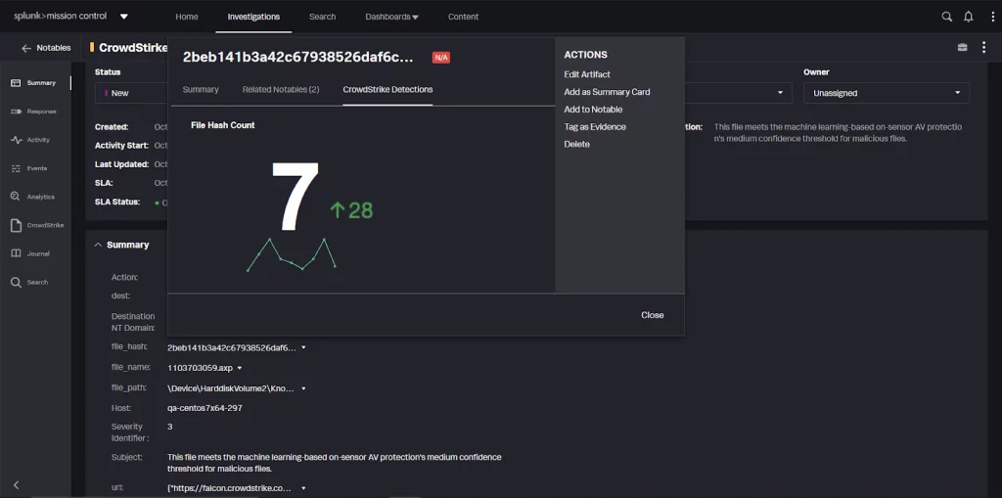
Task: Open the investigation's three-dot options menu
Action: click(984, 47)
